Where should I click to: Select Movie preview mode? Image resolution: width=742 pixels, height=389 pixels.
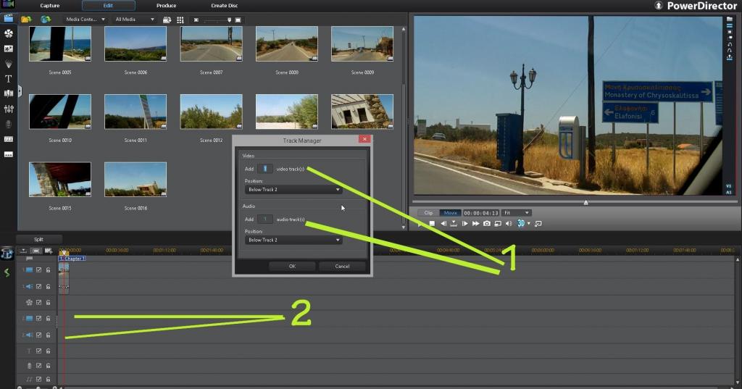[450, 213]
